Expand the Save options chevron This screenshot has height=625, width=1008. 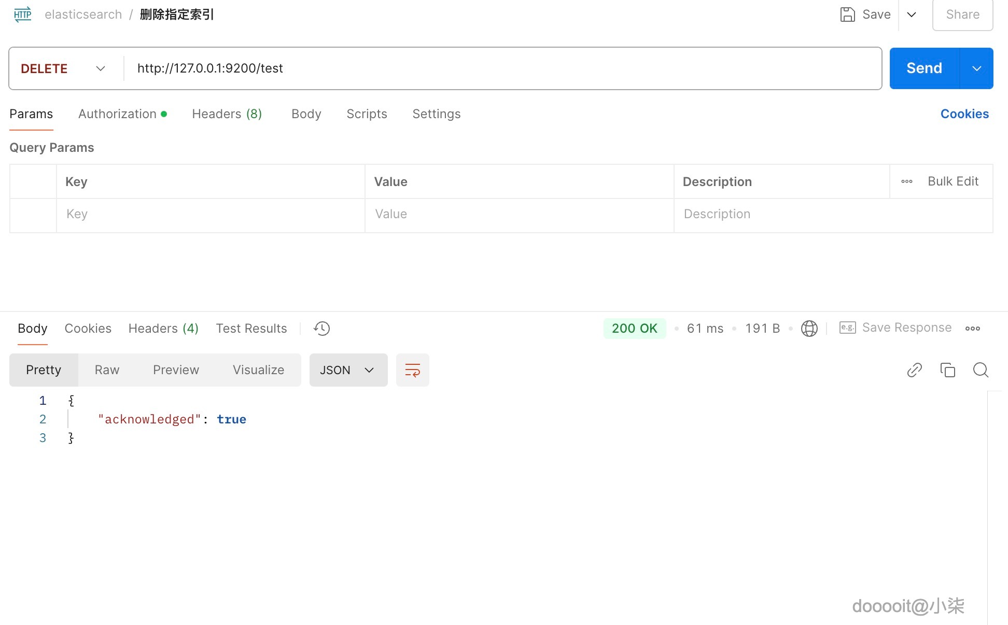pos(912,15)
